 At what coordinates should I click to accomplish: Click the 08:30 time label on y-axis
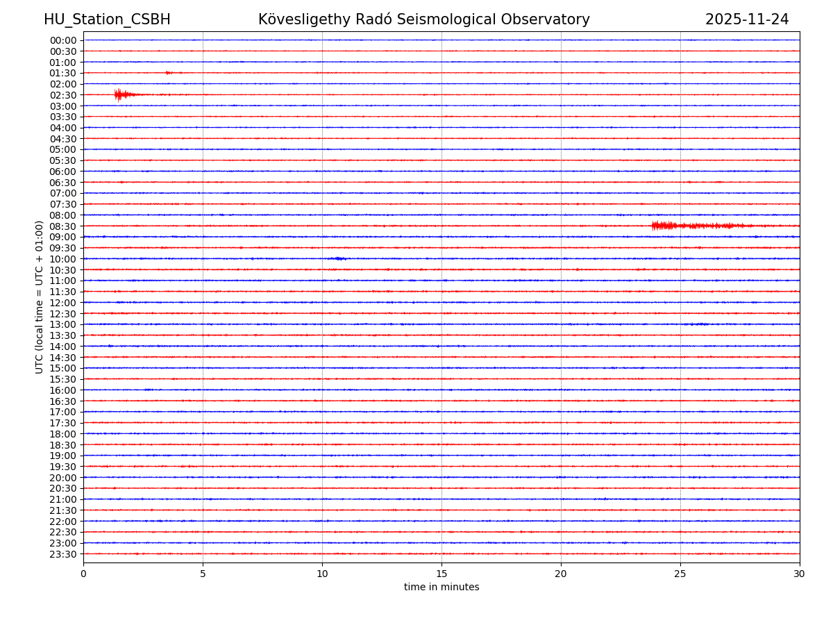(x=63, y=226)
